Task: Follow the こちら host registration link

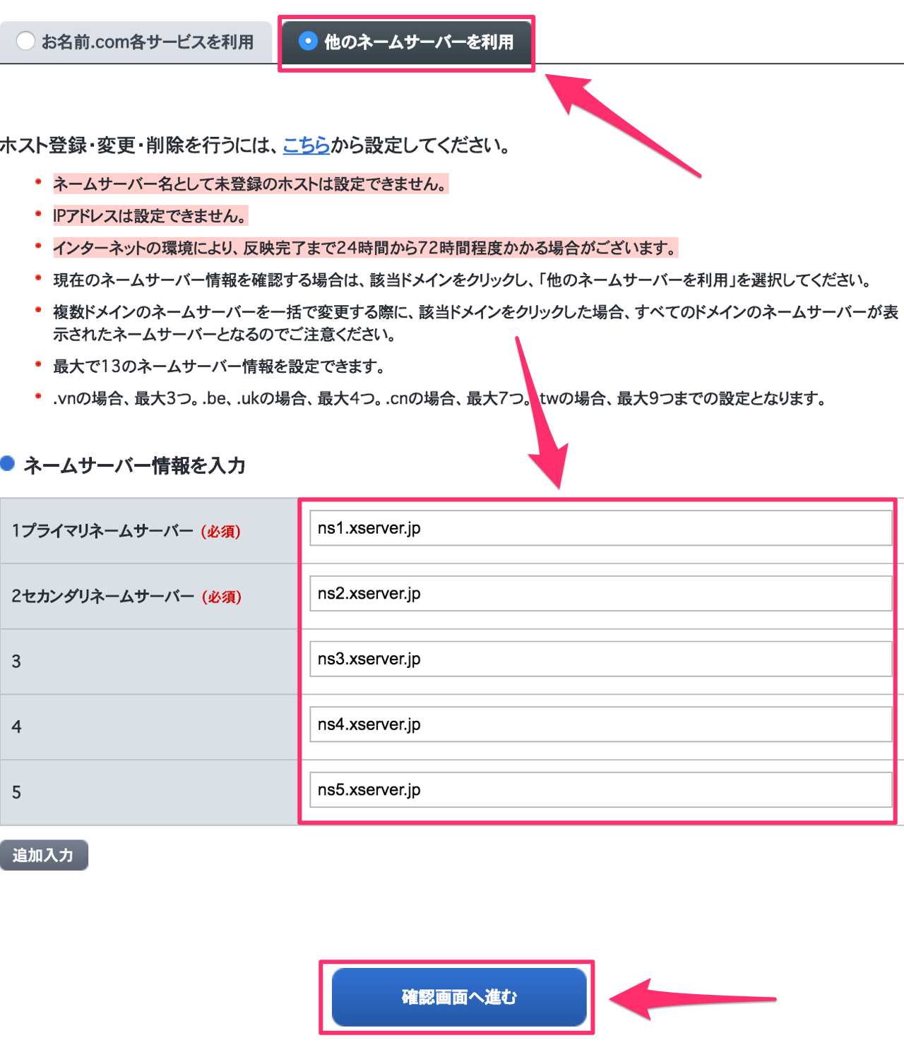Action: click(x=306, y=145)
